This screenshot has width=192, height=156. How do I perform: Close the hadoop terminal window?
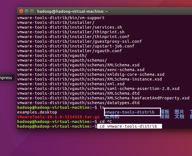(x=21, y=11)
